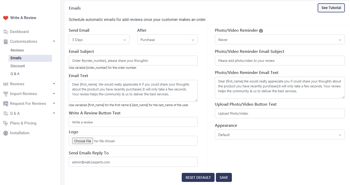Viewport: 350px width, 185px height.
Task: Collapse the Customizations menu arrow
Action: (x=54, y=41)
